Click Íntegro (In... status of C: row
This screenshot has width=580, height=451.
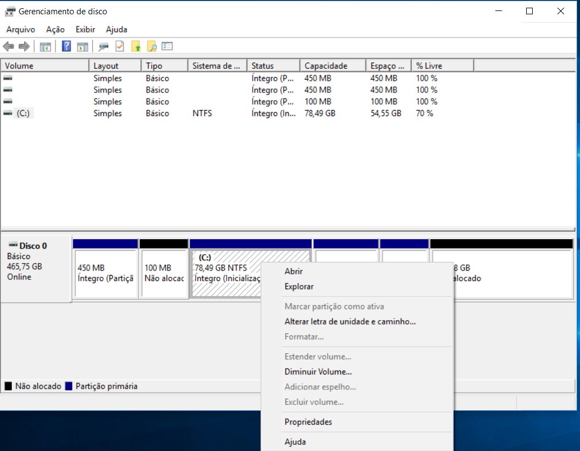click(273, 113)
